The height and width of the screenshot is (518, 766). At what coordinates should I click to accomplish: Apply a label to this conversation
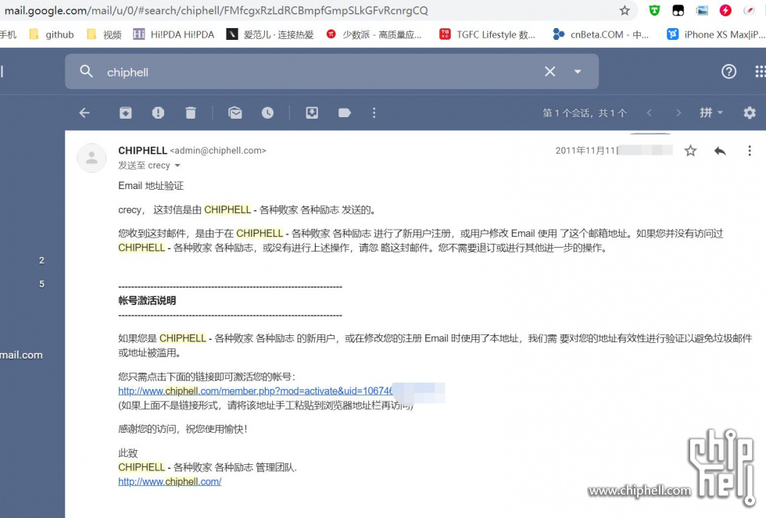coord(345,113)
